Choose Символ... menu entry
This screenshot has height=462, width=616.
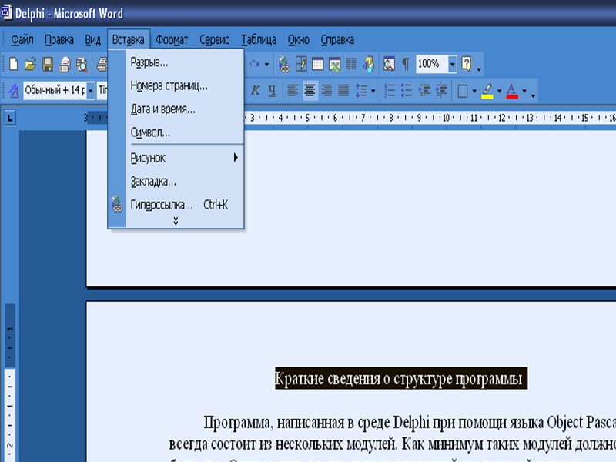[x=176, y=132]
